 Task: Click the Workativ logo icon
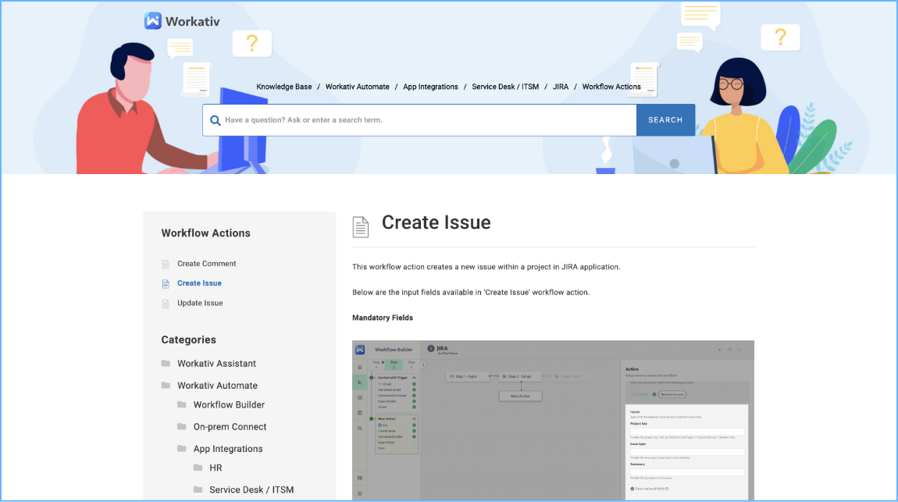[x=153, y=21]
